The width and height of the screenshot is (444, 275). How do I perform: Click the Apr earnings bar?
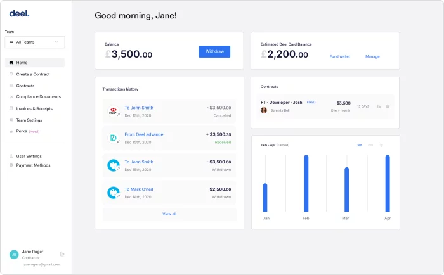(x=388, y=183)
